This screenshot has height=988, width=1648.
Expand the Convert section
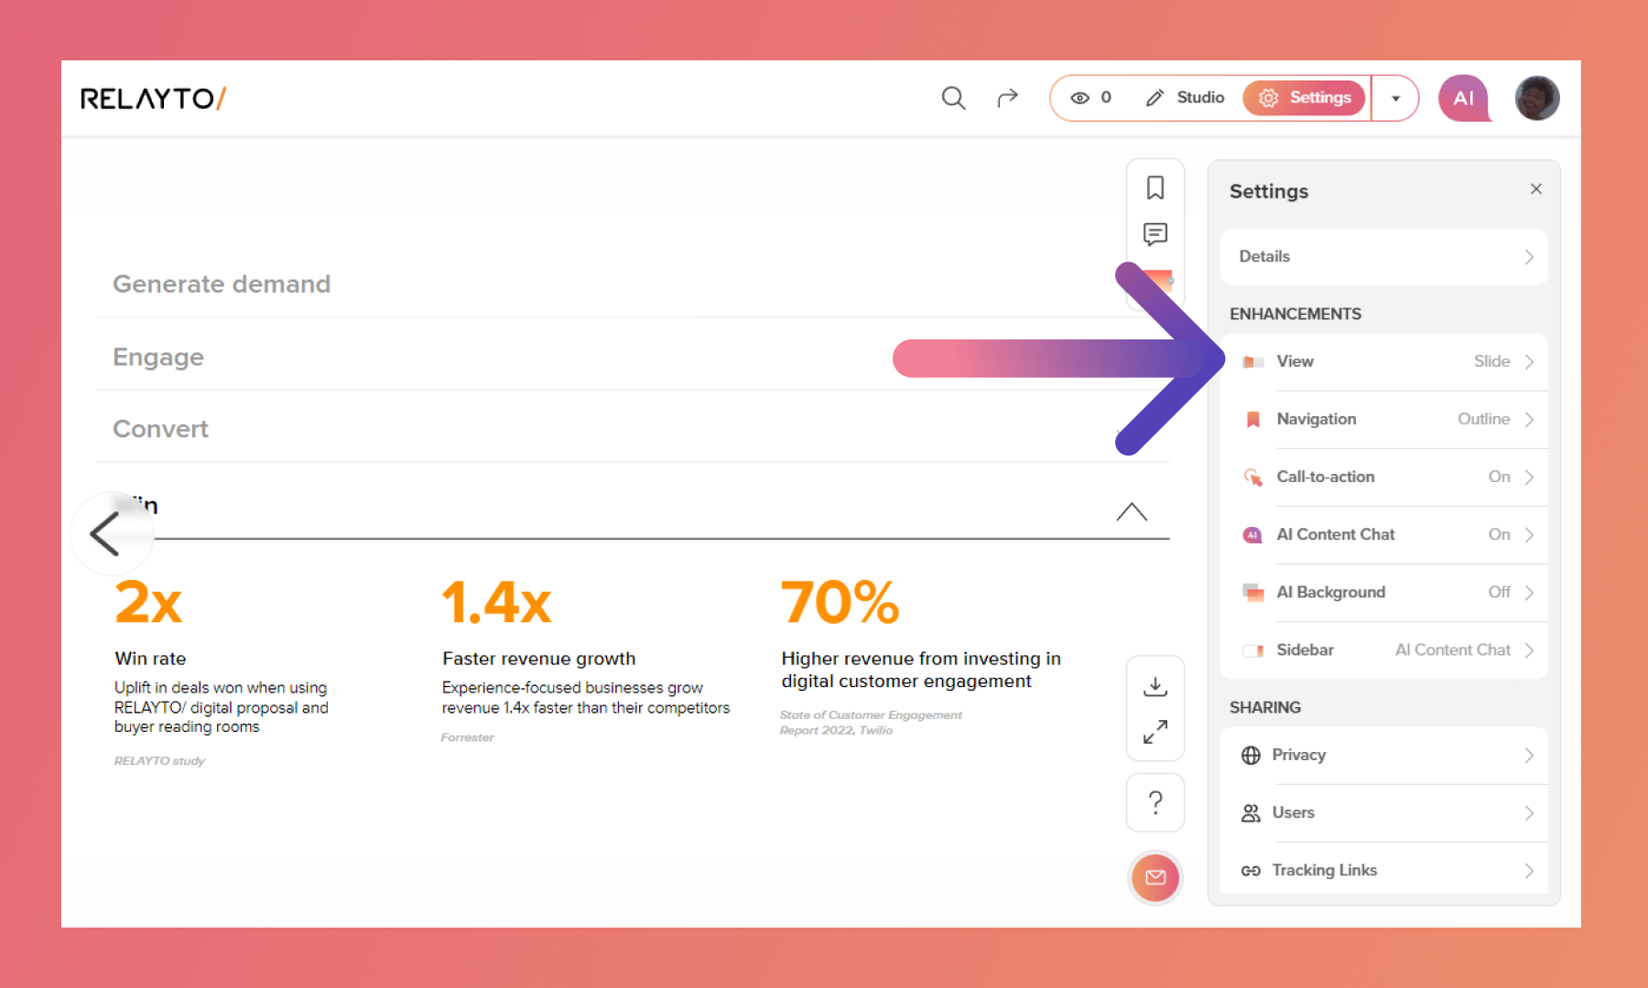[x=632, y=429]
